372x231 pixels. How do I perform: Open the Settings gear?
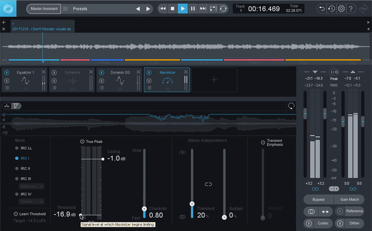click(x=341, y=9)
